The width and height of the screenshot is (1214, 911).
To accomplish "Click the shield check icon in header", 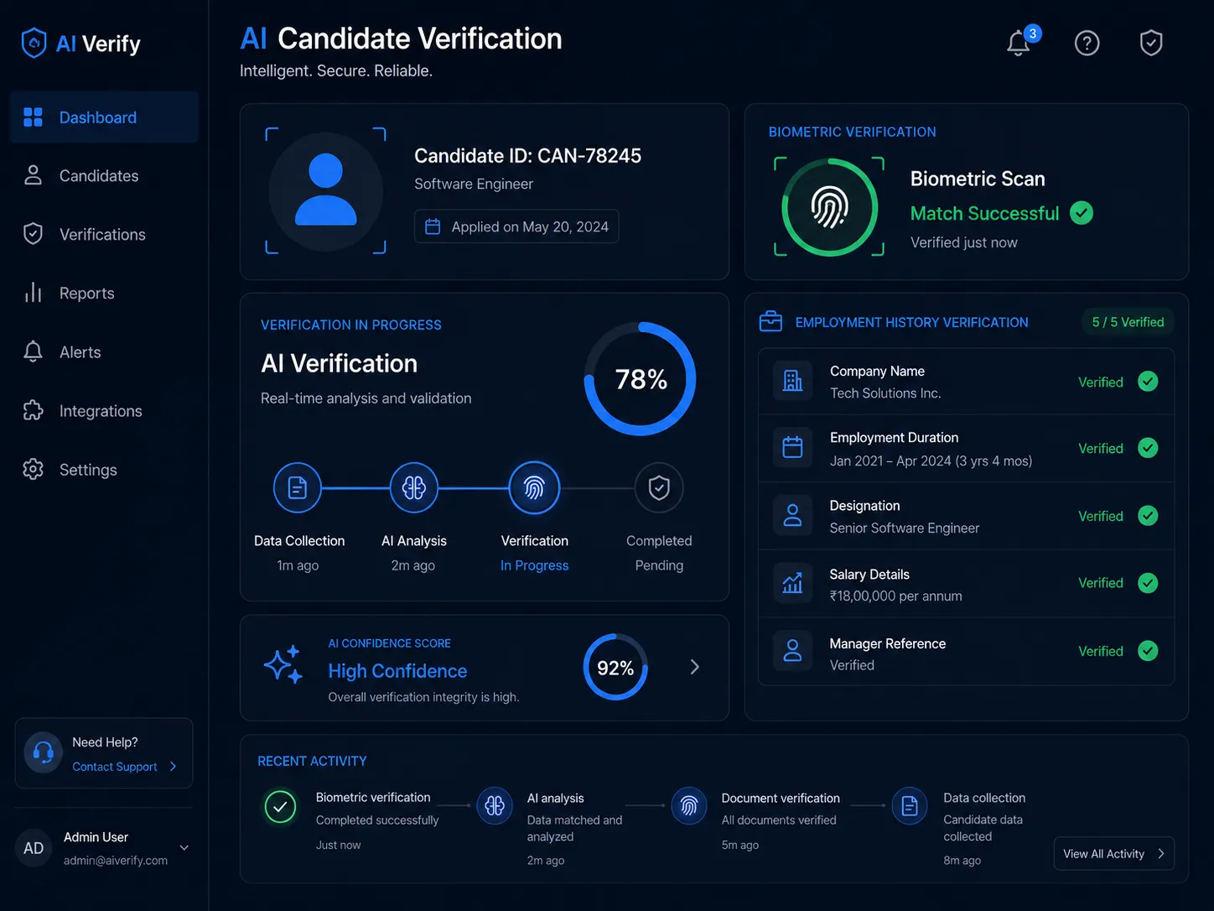I will [x=1151, y=43].
